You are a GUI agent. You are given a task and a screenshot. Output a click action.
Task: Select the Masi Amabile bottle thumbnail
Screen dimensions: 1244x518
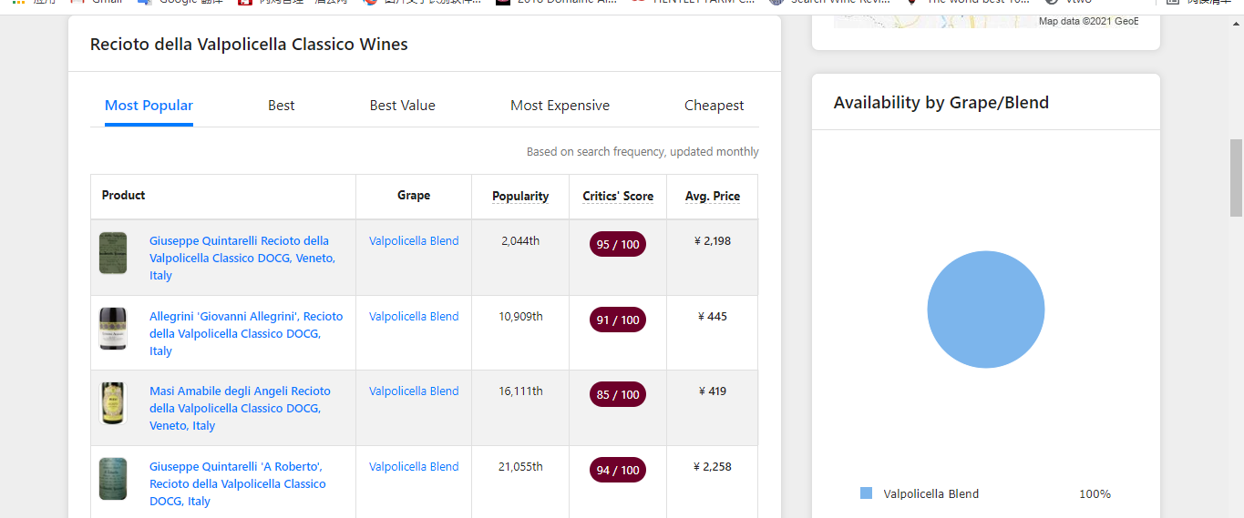(113, 403)
